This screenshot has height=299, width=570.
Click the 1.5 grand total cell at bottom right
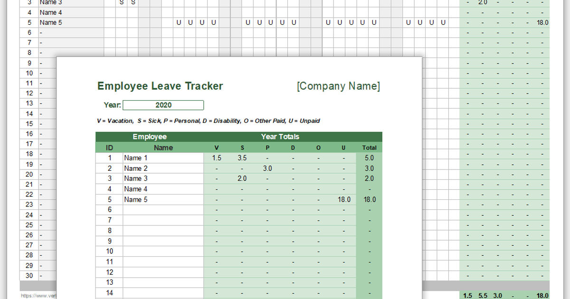point(468,295)
